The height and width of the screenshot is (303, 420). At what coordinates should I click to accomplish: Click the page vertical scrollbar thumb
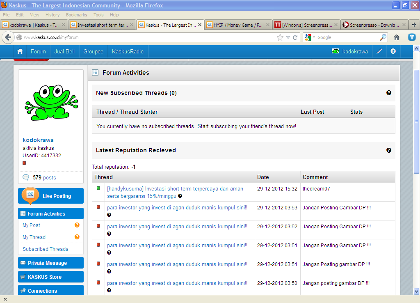pos(416,121)
